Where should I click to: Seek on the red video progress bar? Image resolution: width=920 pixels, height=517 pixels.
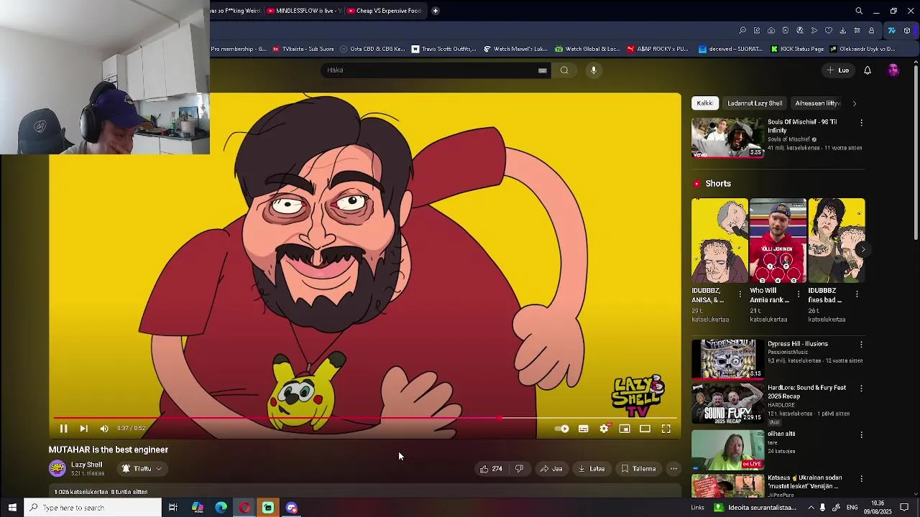pos(365,417)
